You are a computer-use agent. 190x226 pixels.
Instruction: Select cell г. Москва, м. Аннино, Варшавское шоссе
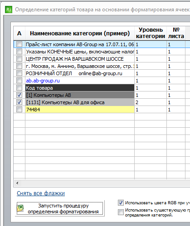[80, 66]
